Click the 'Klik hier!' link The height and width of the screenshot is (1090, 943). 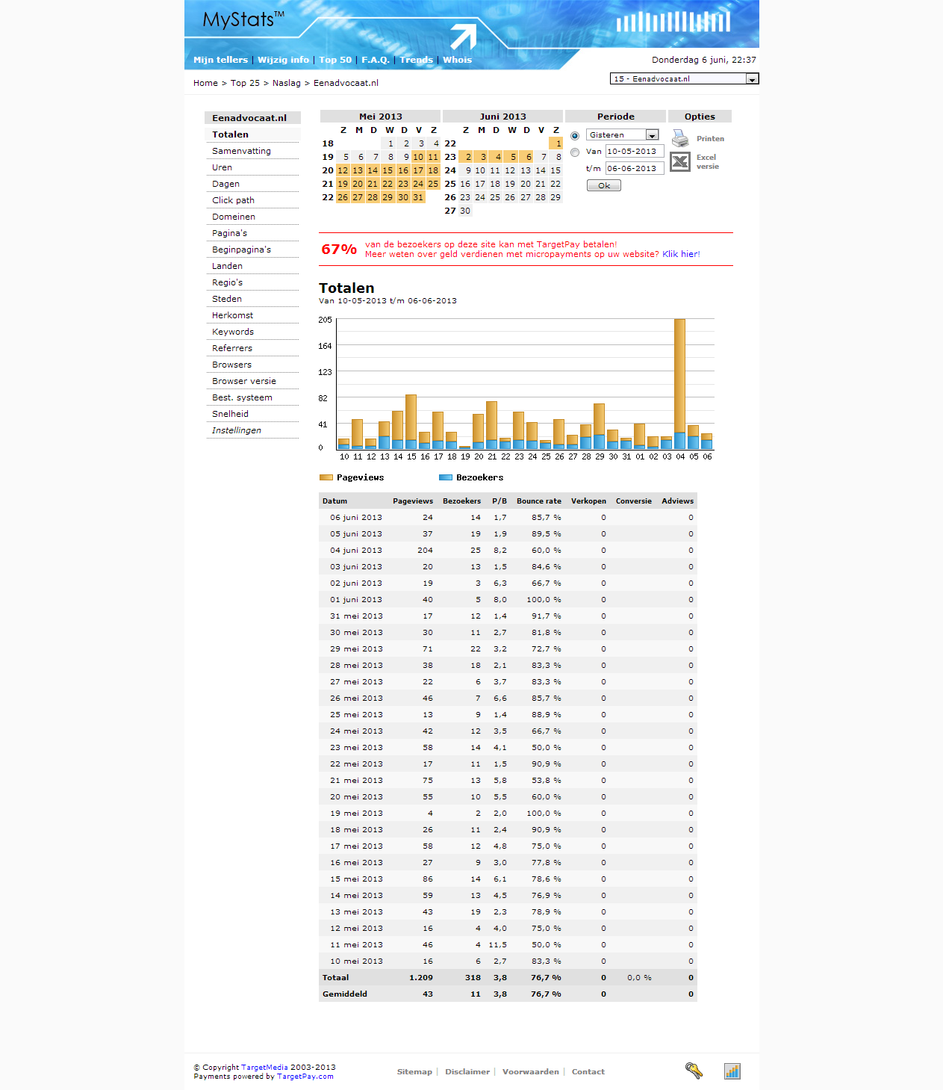pos(681,254)
